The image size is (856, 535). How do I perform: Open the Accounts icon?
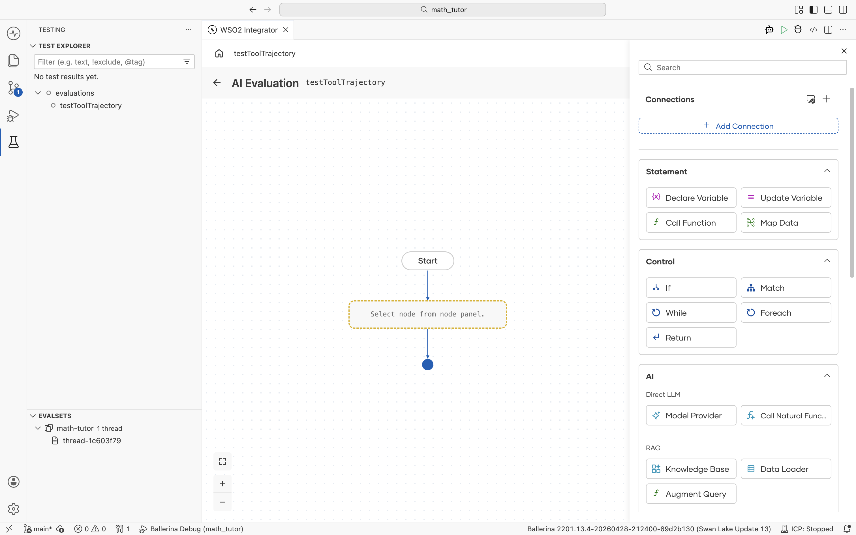13,482
